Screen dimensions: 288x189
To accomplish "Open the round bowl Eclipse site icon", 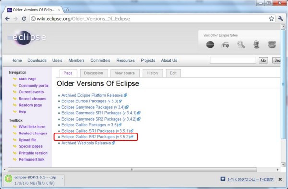I will 272,44.
